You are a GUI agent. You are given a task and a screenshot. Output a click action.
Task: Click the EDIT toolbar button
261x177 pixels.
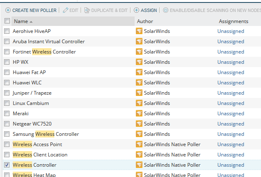70,10
